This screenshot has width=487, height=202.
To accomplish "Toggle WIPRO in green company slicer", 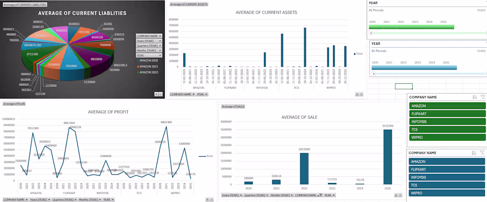I will 447,137.
